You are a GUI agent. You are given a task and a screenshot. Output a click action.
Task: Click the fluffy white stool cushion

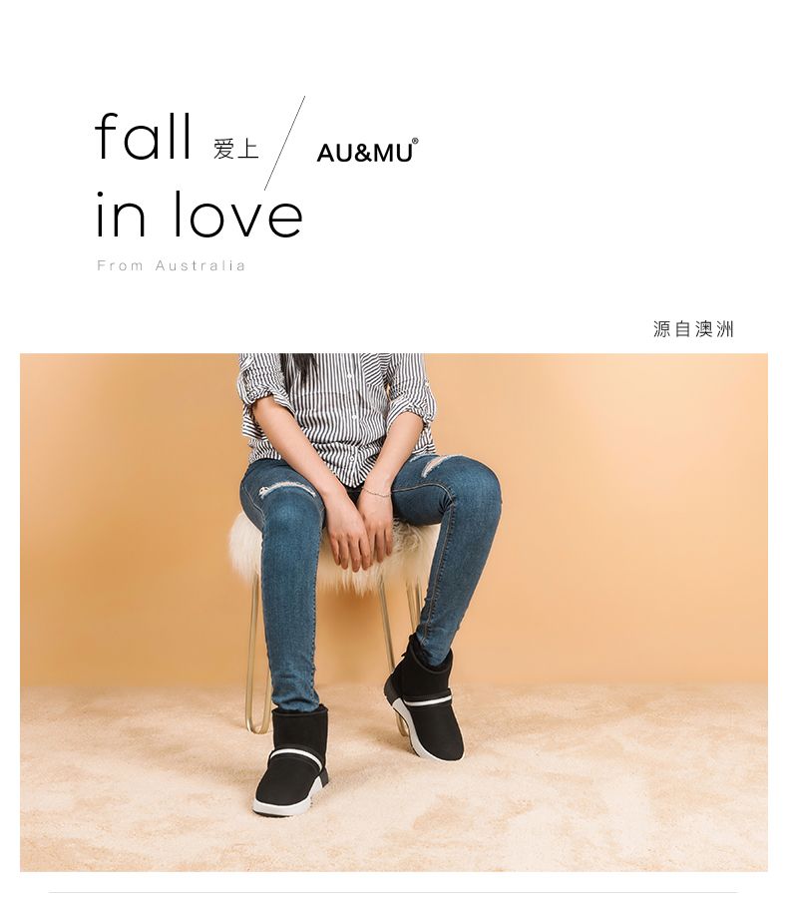[334, 551]
